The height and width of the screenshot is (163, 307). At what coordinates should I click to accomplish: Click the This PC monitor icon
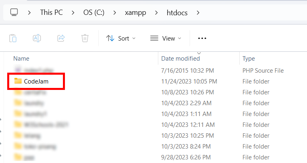(14, 12)
